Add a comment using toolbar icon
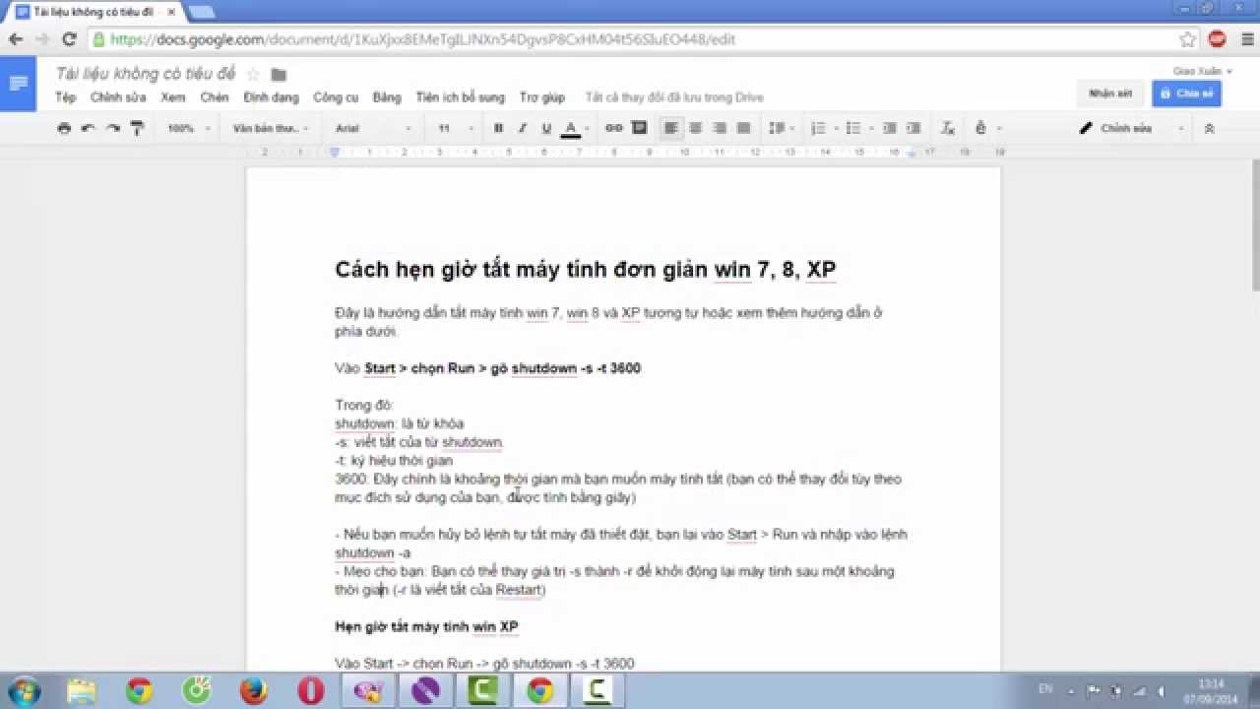Screen dimensions: 1260x709 pos(639,128)
